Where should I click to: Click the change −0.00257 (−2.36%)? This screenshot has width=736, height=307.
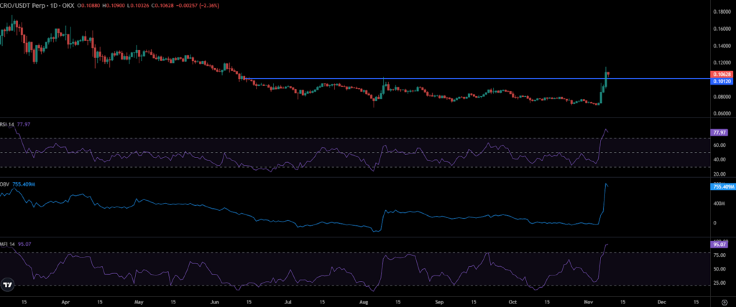(x=198, y=6)
